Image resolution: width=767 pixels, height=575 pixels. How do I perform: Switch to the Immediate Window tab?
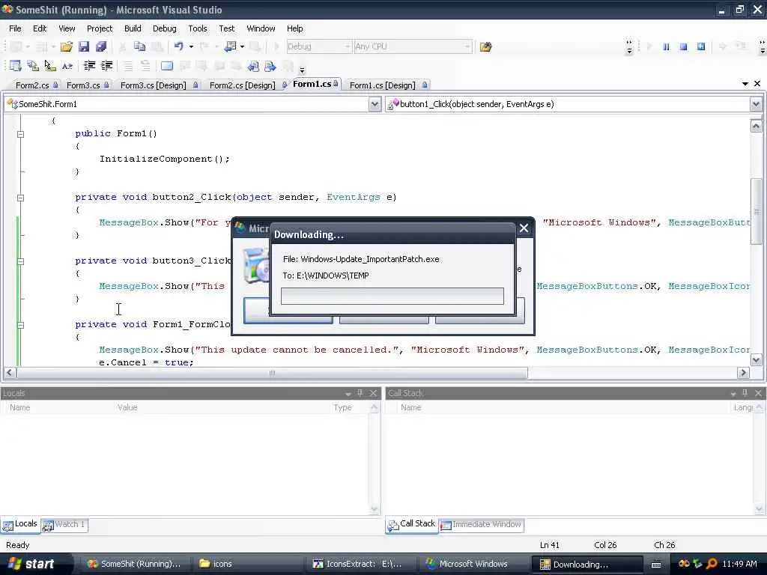tap(482, 525)
